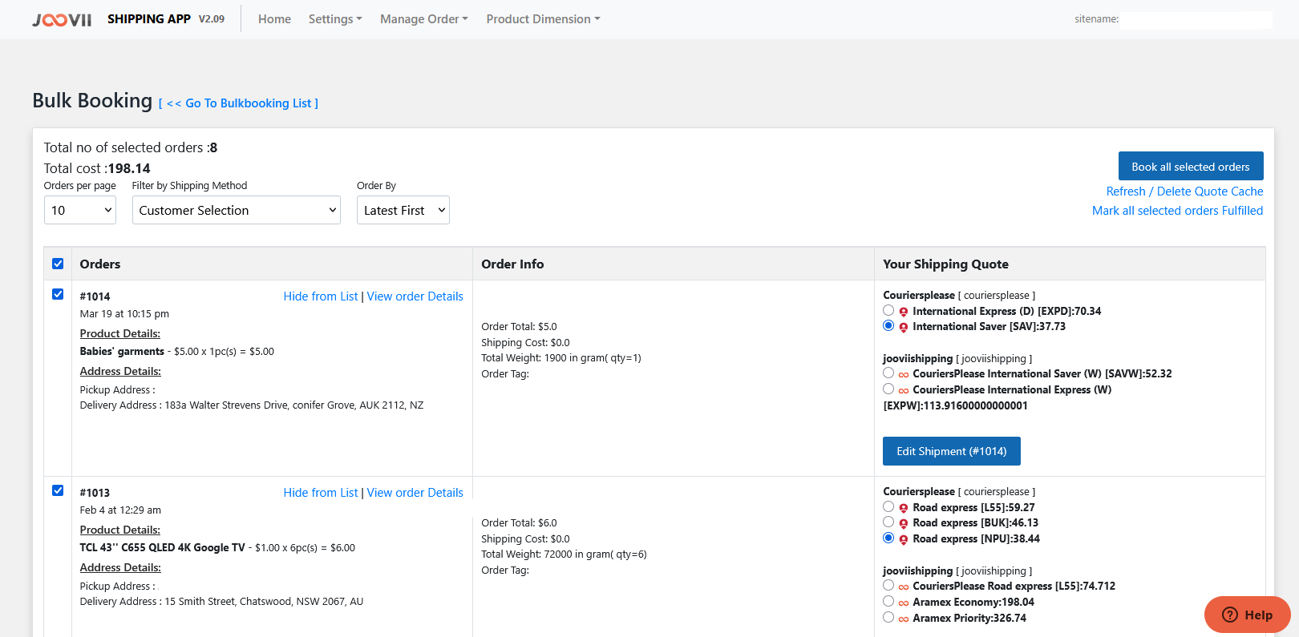Hide order #1013 from list
1299x637 pixels.
pyautogui.click(x=321, y=493)
